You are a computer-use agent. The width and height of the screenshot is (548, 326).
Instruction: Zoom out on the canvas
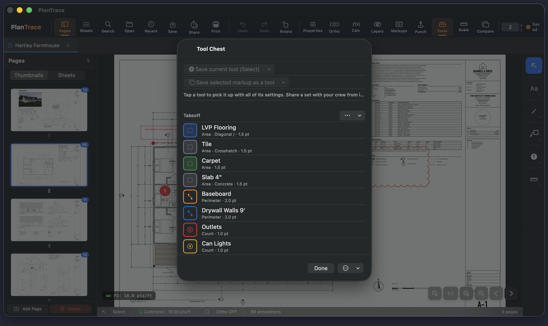tap(435, 293)
